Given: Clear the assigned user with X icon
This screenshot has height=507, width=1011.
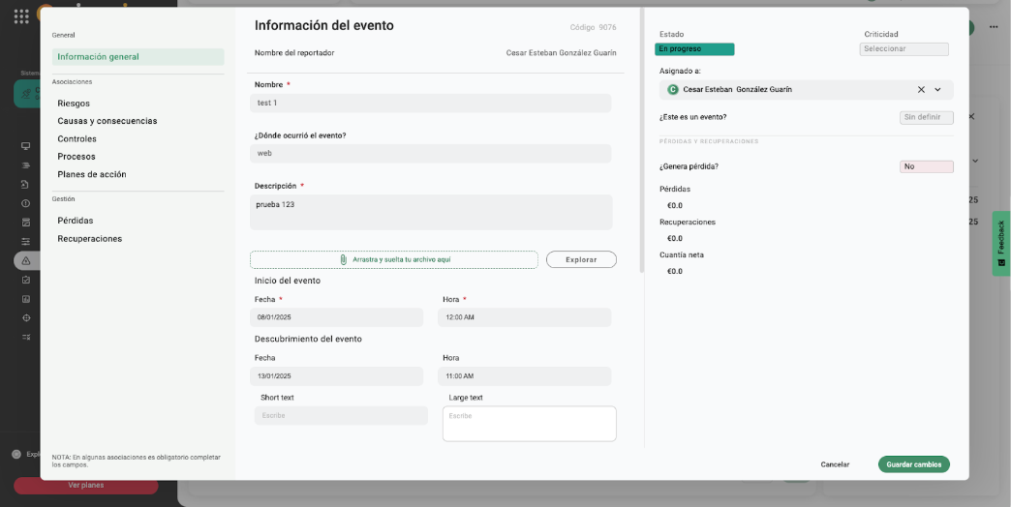Looking at the screenshot, I should coord(921,90).
